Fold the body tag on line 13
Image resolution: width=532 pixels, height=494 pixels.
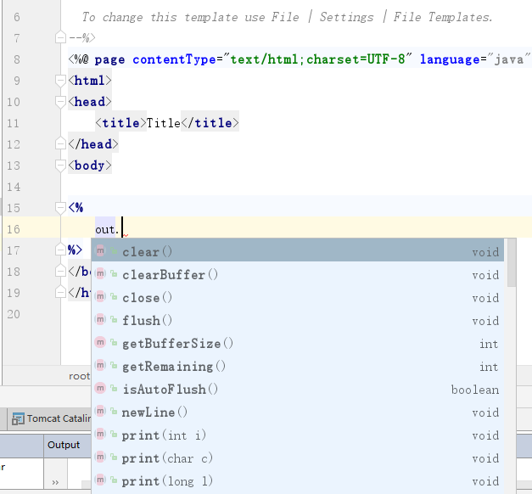tap(60, 166)
